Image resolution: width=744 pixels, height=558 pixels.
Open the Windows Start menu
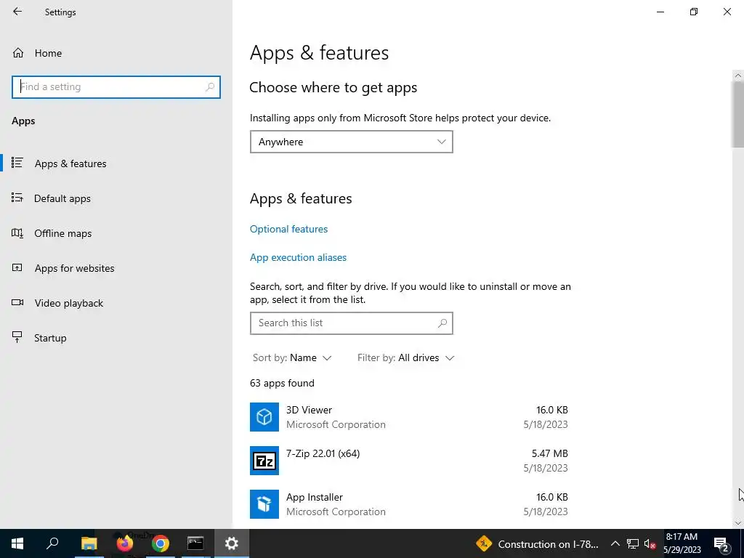17,543
